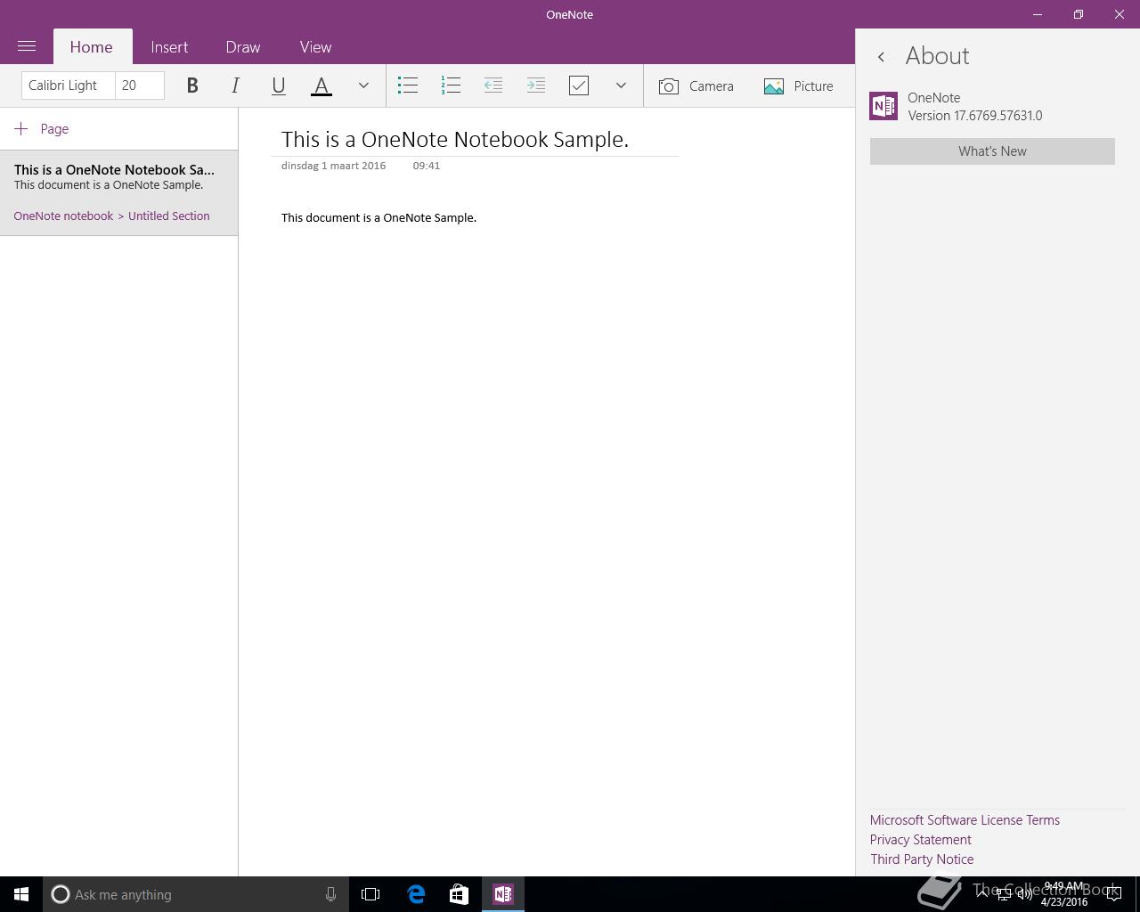Click the font size box showing 20

[140, 85]
